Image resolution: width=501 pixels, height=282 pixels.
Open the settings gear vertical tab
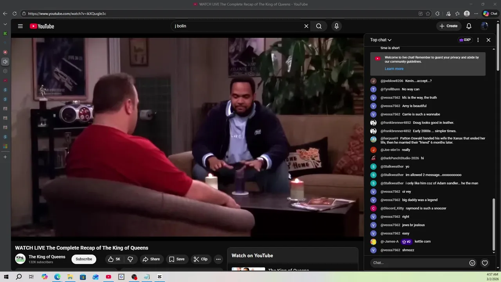5,71
